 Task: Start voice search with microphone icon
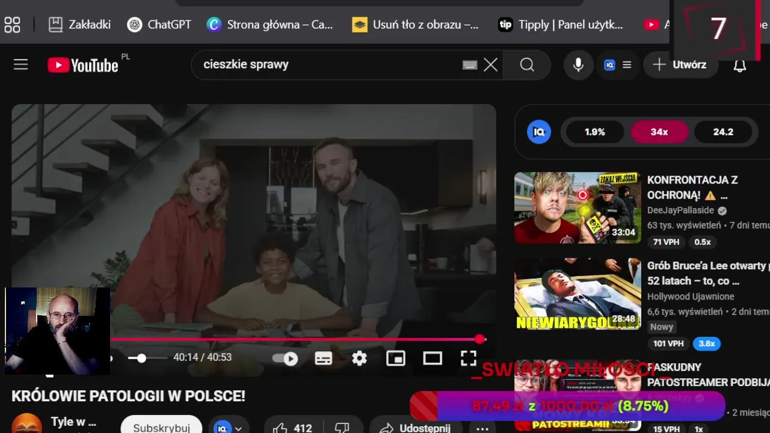(x=578, y=65)
